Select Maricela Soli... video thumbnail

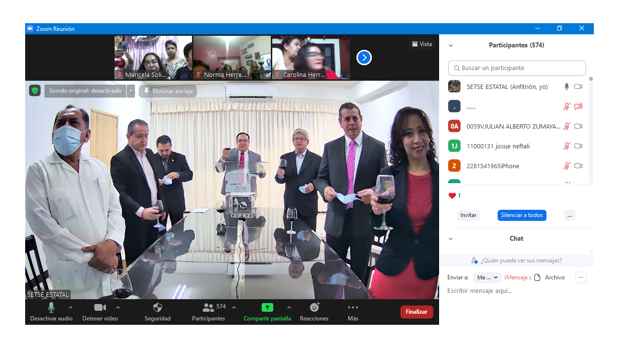click(x=153, y=58)
